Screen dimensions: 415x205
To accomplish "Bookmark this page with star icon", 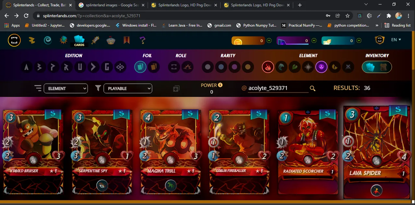I will pyautogui.click(x=348, y=16).
